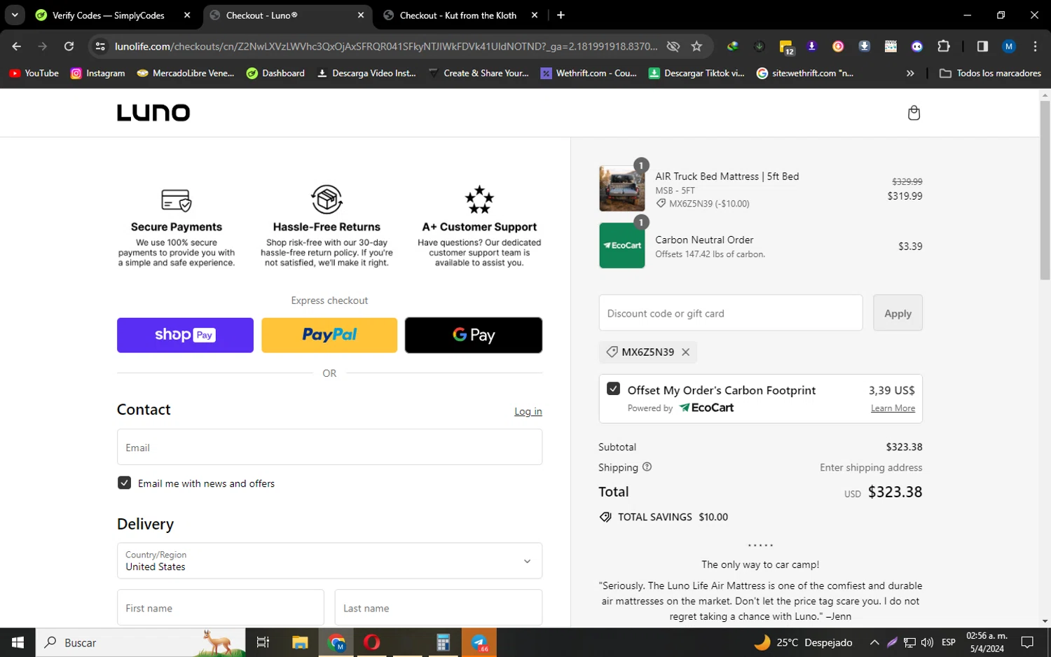Viewport: 1051px width, 657px height.
Task: Click the AIR Truck Bed Mattress thumbnail
Action: 621,188
